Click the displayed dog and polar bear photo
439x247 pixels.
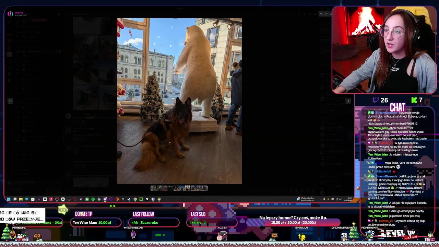179,101
